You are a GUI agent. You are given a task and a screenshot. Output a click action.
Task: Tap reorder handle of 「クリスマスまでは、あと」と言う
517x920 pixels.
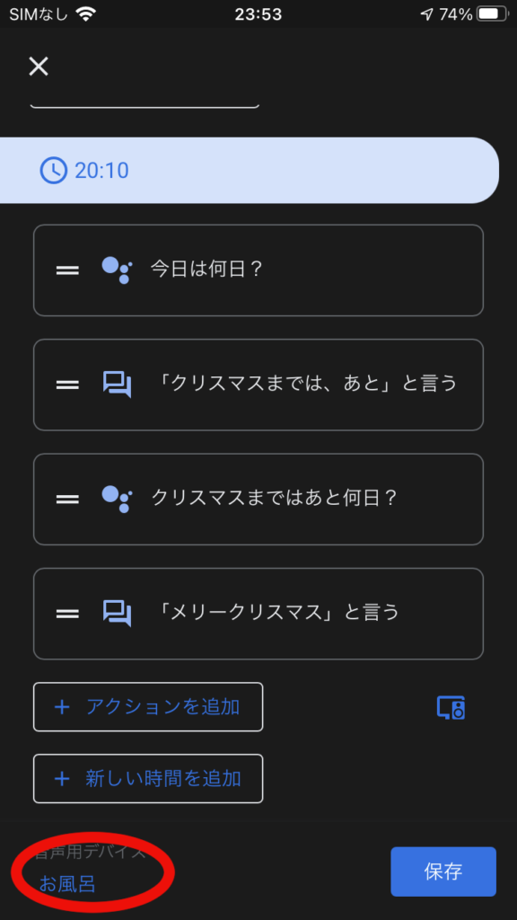tap(67, 385)
